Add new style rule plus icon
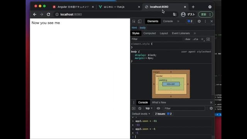 [202, 39]
